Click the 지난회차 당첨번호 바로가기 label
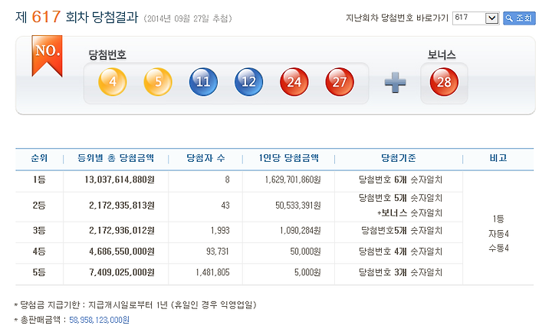 pos(397,18)
